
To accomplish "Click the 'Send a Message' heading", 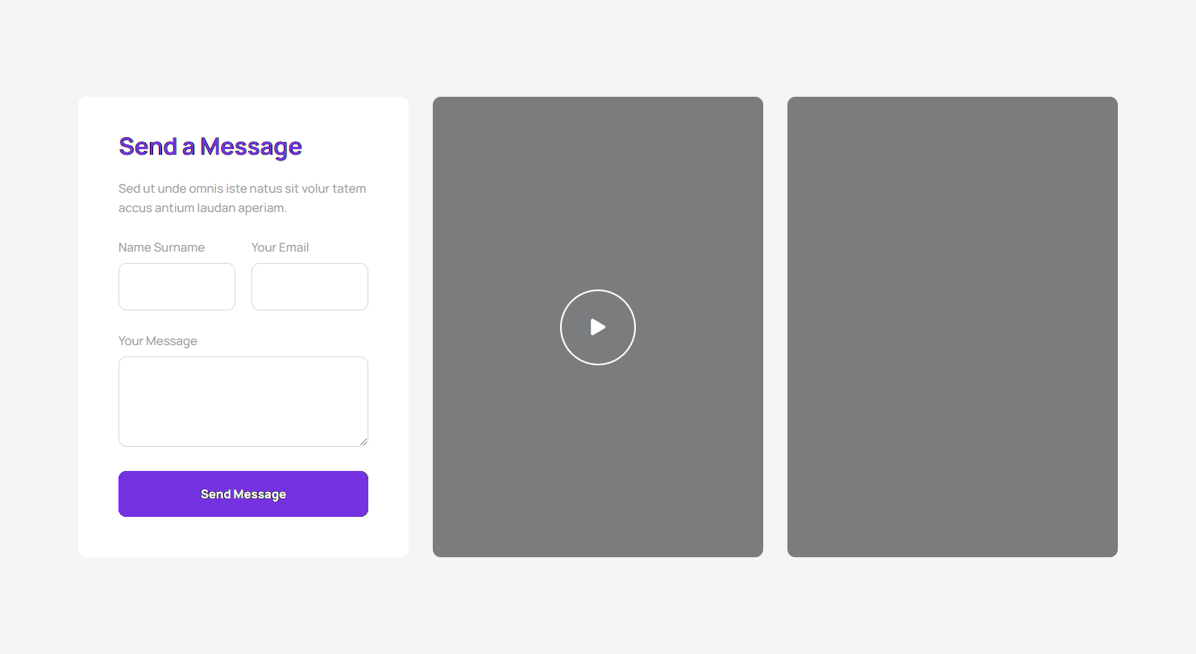I will [210, 147].
